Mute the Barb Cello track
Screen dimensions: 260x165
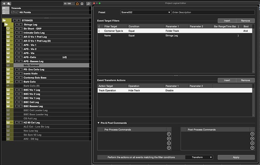click(17, 82)
